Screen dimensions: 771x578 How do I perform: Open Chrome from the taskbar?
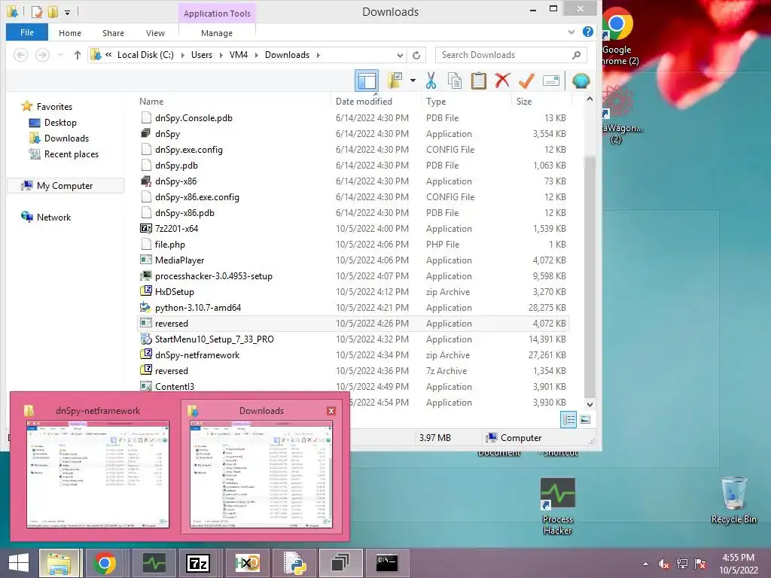coord(105,563)
